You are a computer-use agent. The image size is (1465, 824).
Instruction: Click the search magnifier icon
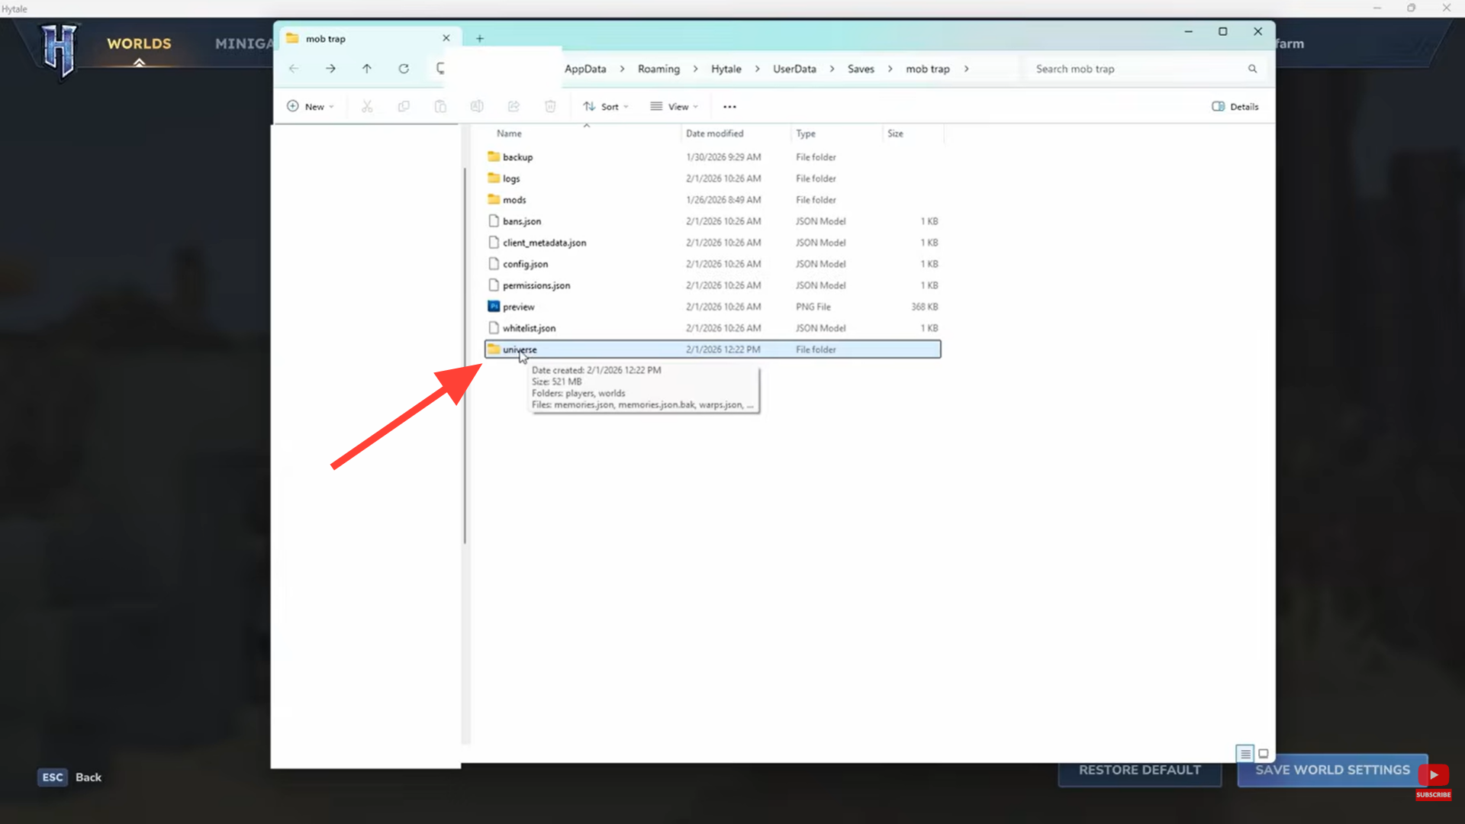1252,69
